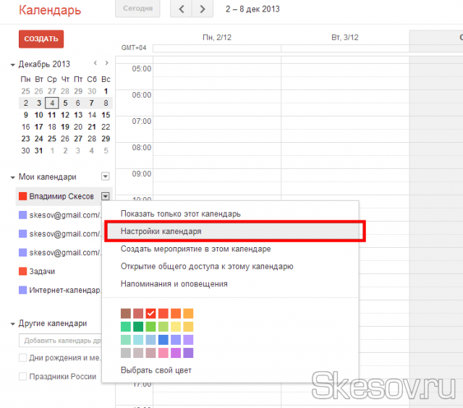Collapse the Другие календари section

(13, 324)
